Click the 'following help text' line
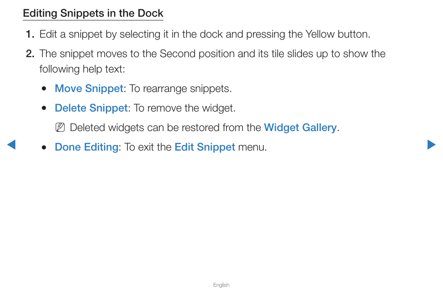This screenshot has width=443, height=290. point(82,69)
